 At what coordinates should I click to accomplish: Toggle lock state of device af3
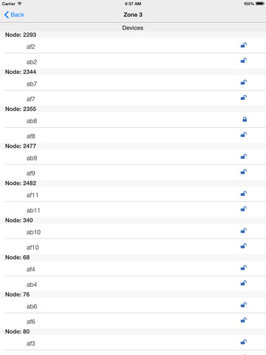pyautogui.click(x=244, y=342)
